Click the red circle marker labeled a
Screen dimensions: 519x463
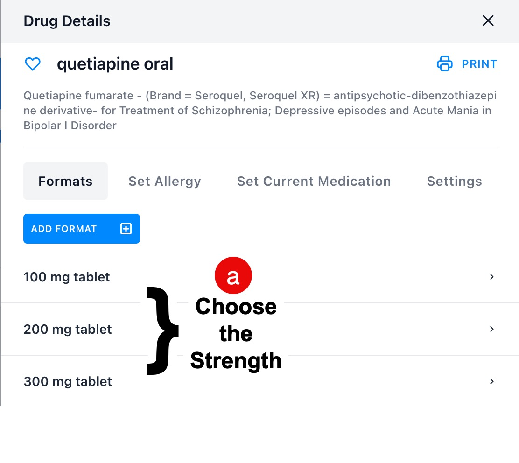[233, 276]
